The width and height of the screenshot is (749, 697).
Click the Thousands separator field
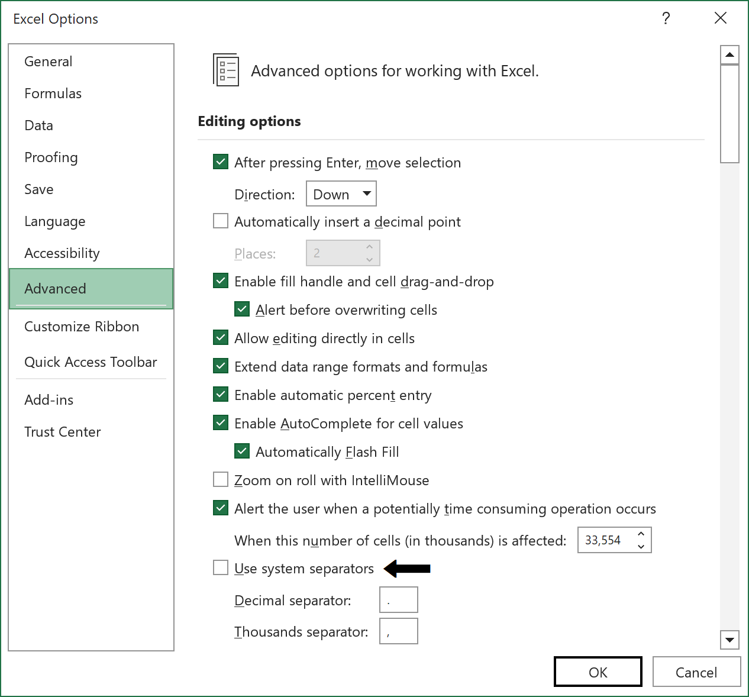click(x=399, y=631)
